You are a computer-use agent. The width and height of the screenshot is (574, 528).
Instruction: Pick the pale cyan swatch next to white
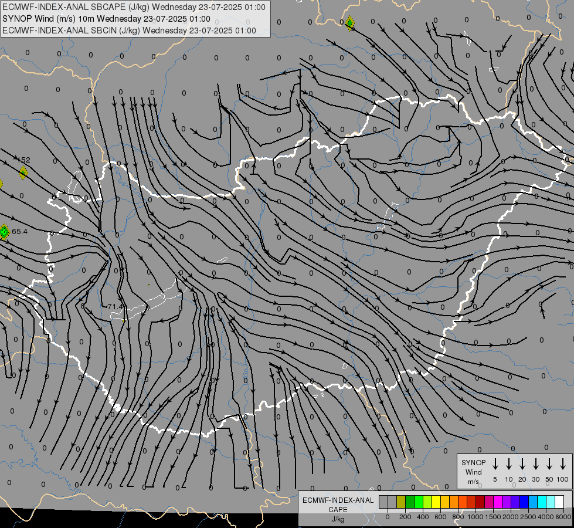point(551,502)
